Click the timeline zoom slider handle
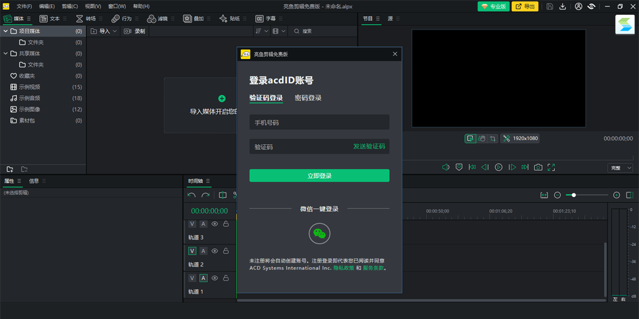Viewport: 639px width, 319px height. point(574,195)
